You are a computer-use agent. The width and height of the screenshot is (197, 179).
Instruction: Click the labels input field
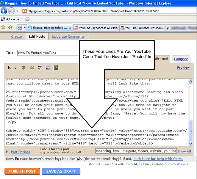click(136, 151)
